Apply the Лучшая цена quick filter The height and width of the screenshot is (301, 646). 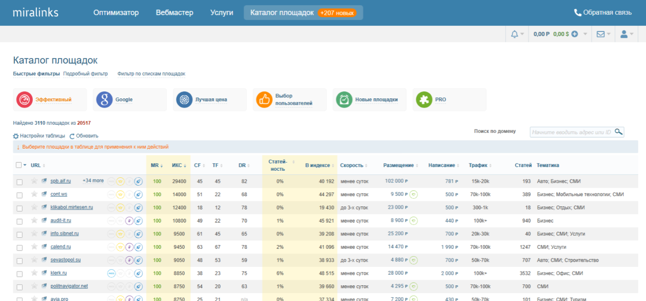209,100
